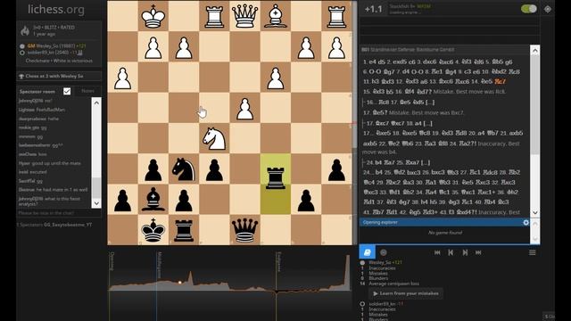Image resolution: width=571 pixels, height=321 pixels.
Task: Select the white queen
Action: pos(244,16)
